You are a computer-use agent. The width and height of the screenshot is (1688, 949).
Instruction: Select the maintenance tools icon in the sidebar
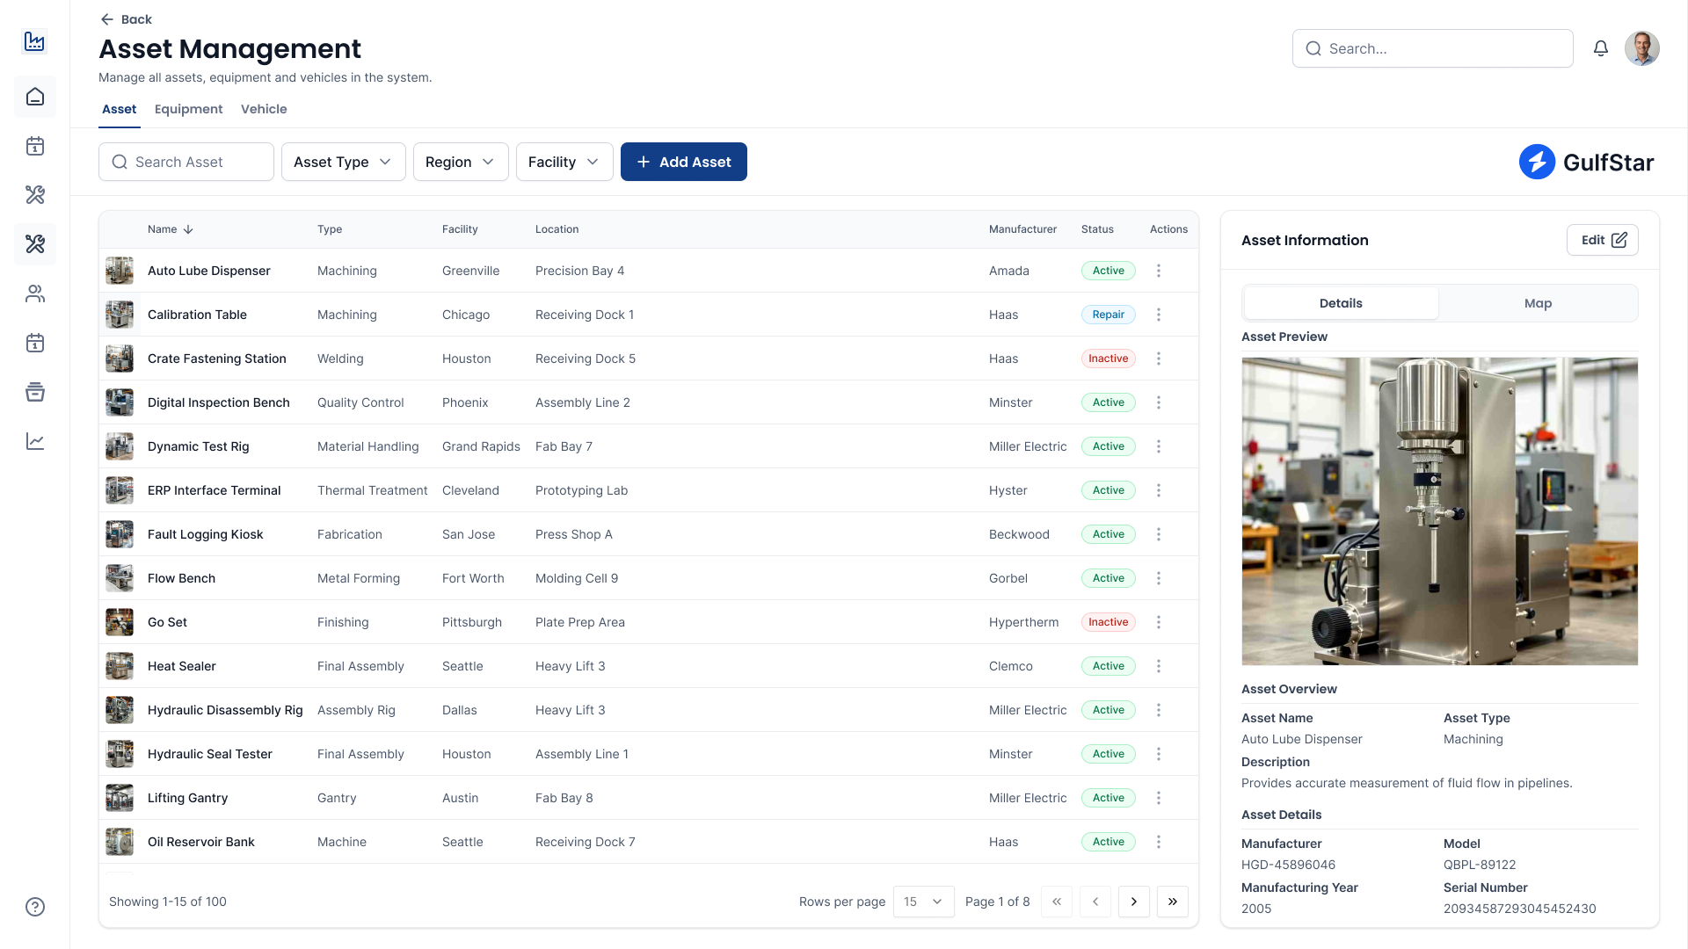(x=35, y=195)
